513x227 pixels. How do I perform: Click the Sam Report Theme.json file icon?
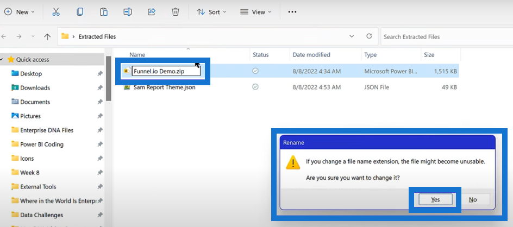point(127,87)
